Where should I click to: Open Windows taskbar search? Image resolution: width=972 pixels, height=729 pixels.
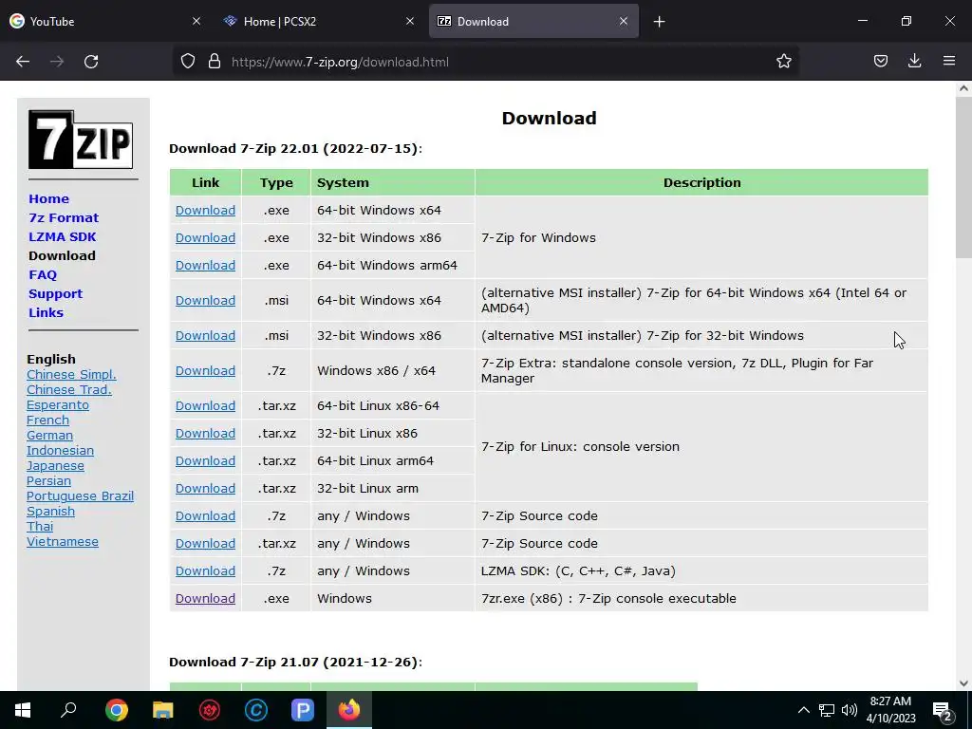point(68,709)
